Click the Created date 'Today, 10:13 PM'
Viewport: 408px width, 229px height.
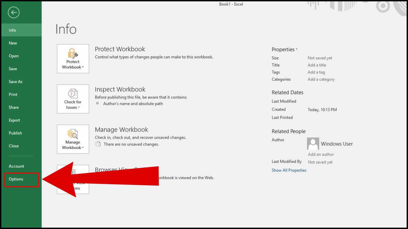322,110
